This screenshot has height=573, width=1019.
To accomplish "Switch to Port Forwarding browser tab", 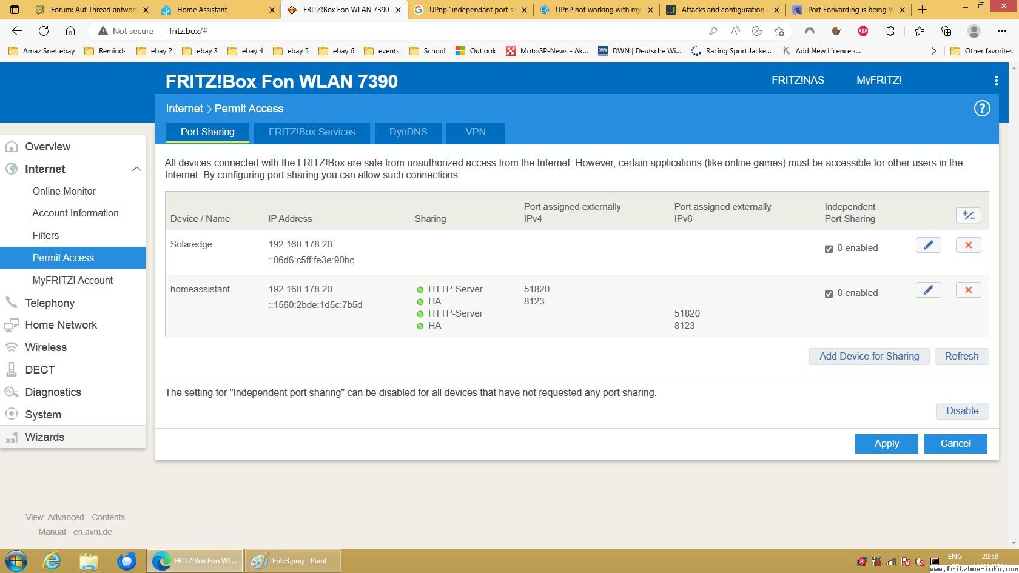I will pyautogui.click(x=848, y=10).
